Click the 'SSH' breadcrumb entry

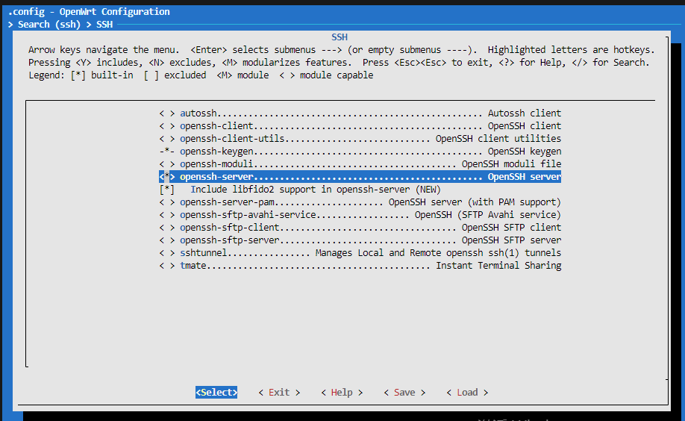[x=104, y=25]
